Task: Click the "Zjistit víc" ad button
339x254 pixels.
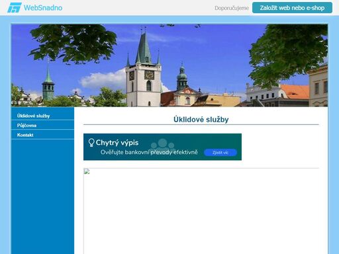Action: (220, 153)
